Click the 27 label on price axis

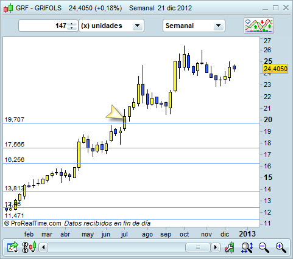click(267, 41)
